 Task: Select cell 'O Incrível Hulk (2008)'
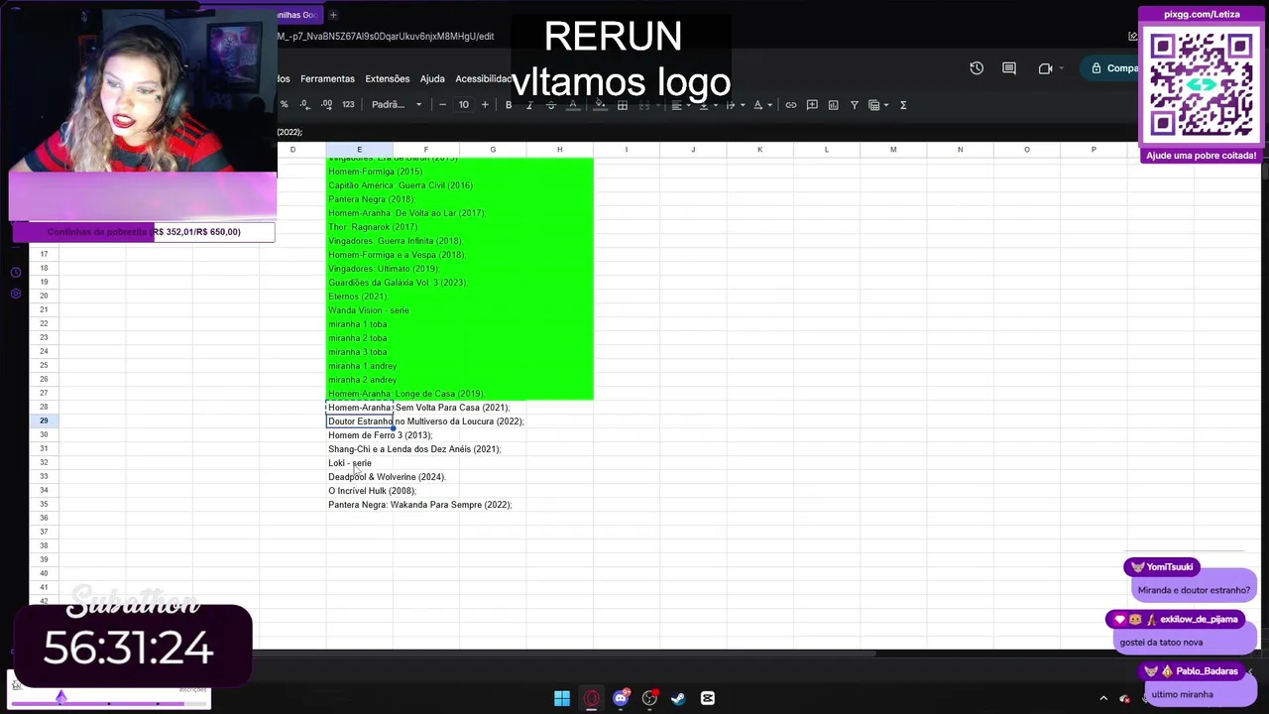click(x=372, y=491)
